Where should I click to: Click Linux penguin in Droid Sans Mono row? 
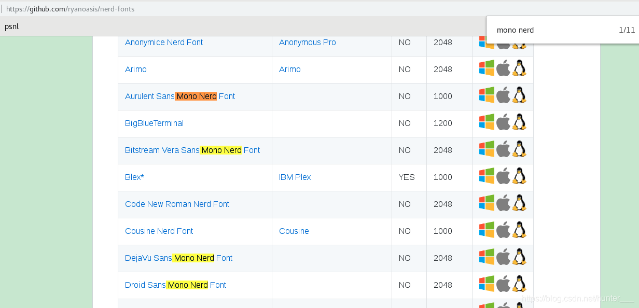coord(519,284)
